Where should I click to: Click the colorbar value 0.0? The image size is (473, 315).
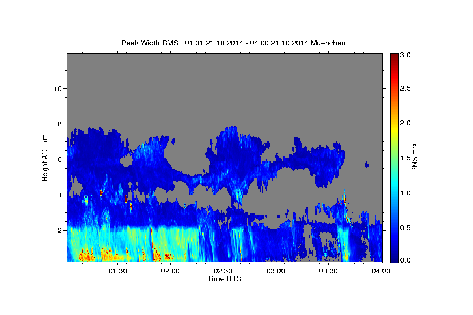click(406, 260)
